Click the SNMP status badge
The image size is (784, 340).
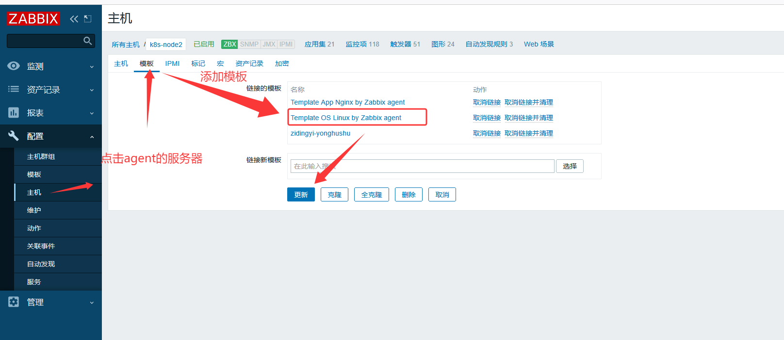[x=249, y=44]
